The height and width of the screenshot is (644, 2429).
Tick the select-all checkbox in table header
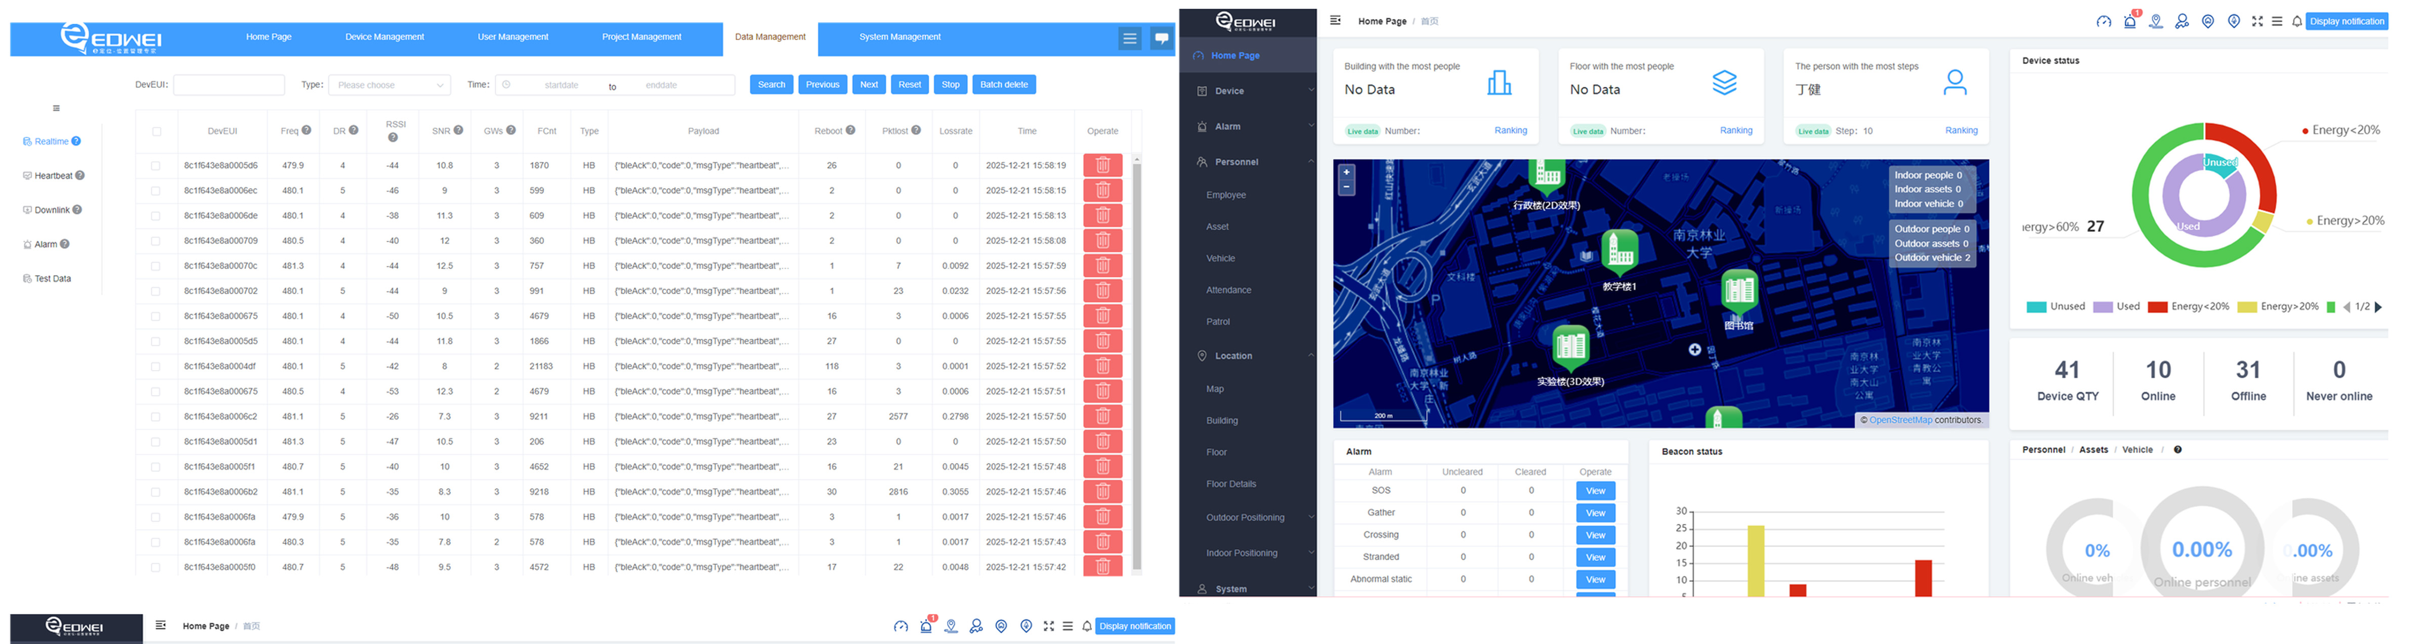tap(156, 132)
